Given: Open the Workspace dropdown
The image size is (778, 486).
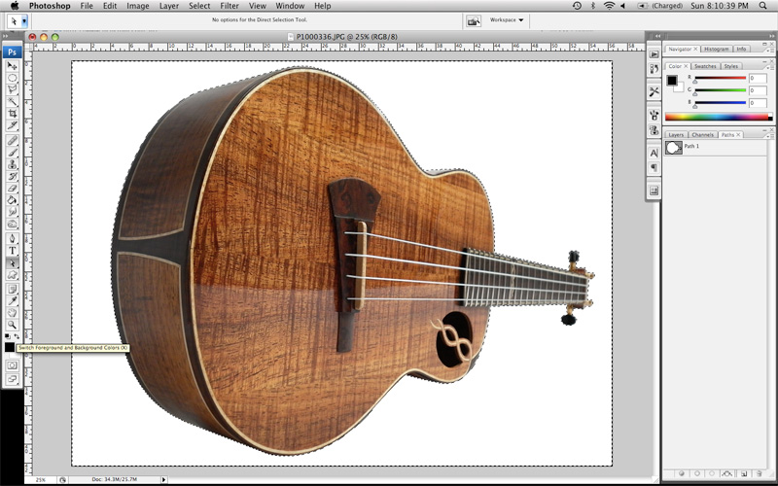Looking at the screenshot, I should 506,20.
